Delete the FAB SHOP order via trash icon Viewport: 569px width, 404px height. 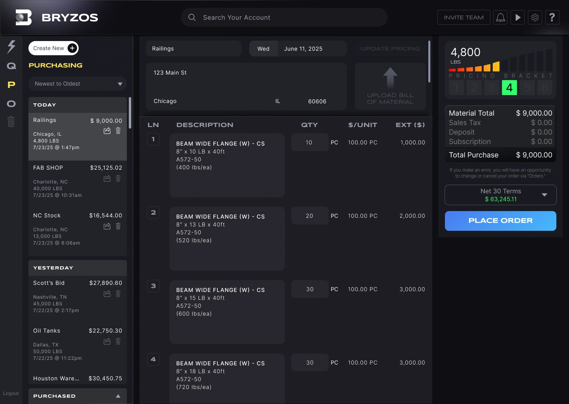[x=118, y=178]
